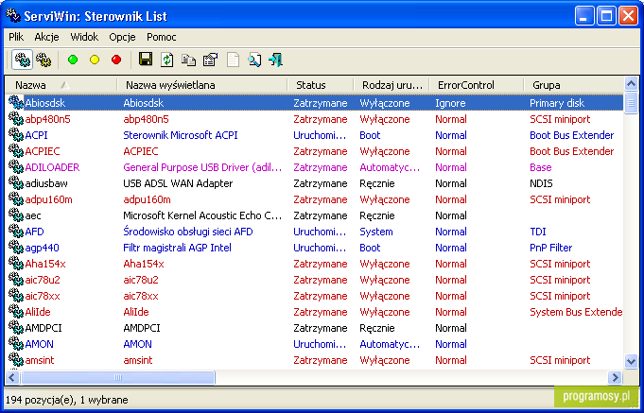
Task: Click status bar '194 pozycja(e), 1 wybrane'
Action: pos(66,400)
